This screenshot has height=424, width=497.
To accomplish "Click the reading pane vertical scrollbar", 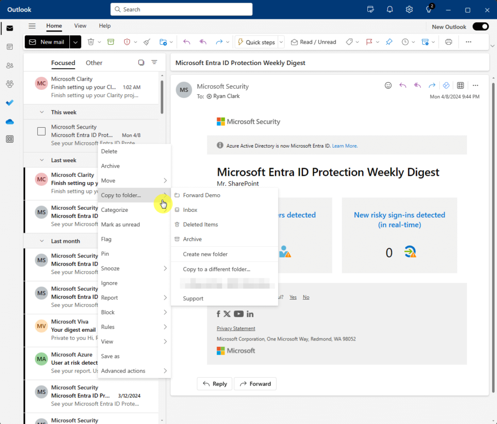I will [x=493, y=238].
